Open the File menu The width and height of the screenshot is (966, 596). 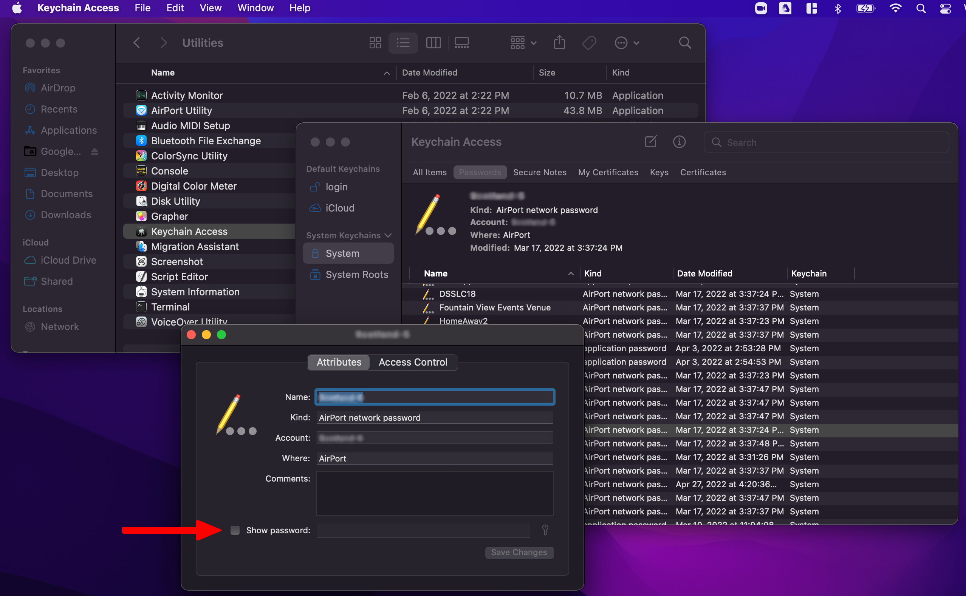[x=142, y=8]
